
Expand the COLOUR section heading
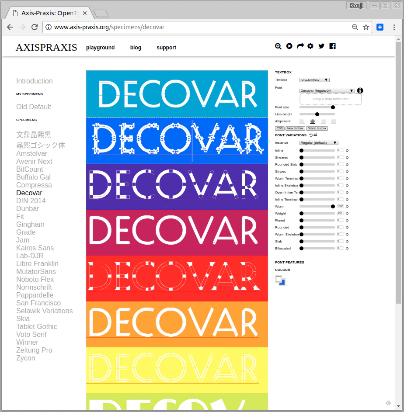[282, 270]
